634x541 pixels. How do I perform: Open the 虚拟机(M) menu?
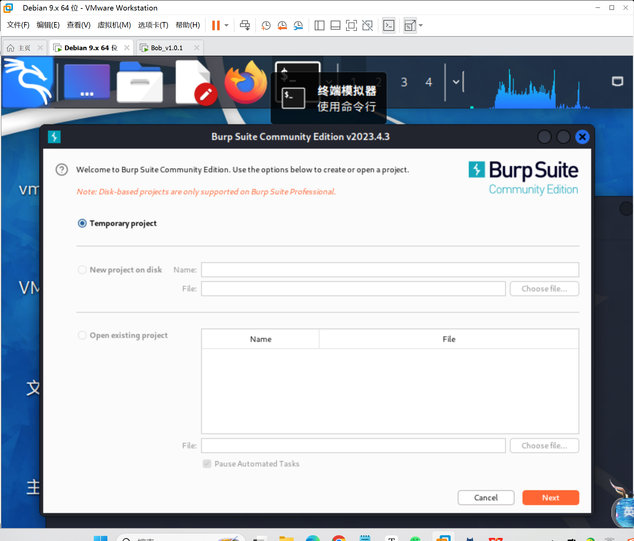[114, 25]
